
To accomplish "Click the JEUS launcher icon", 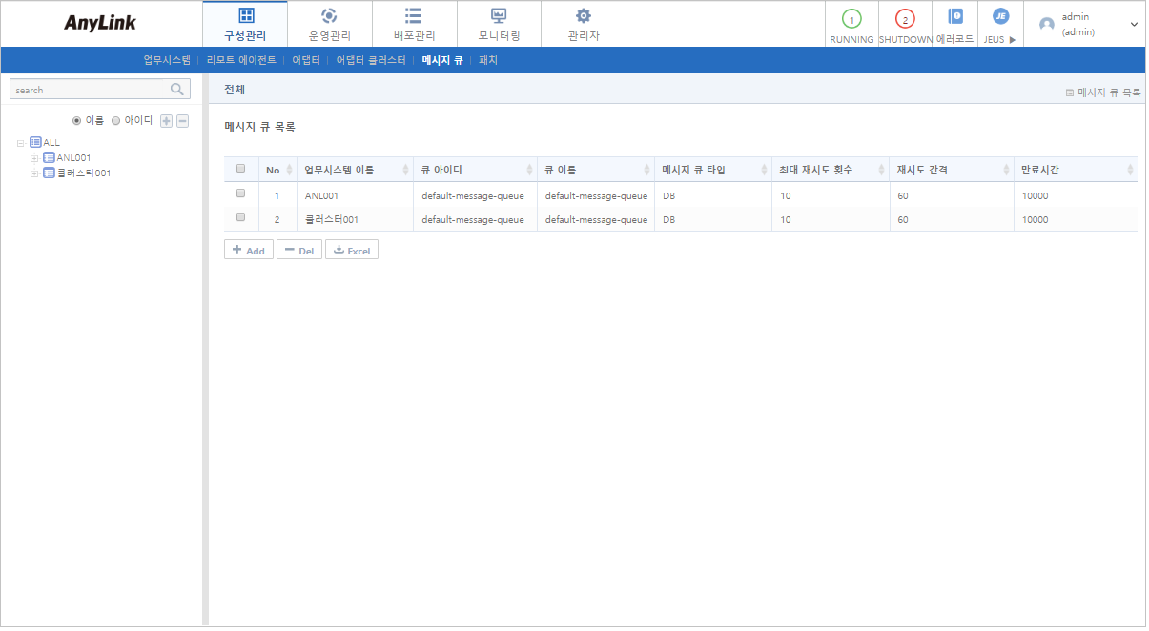I will click(x=1000, y=16).
